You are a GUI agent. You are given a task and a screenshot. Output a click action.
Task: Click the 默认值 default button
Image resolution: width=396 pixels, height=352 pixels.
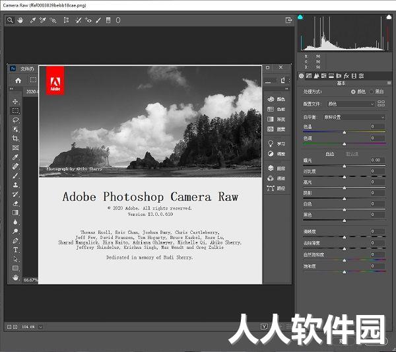352,154
